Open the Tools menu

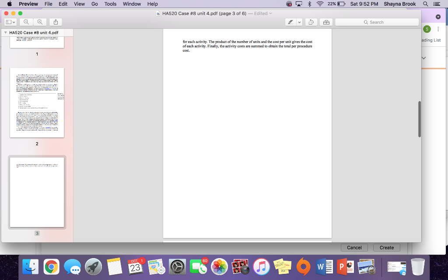pos(110,4)
